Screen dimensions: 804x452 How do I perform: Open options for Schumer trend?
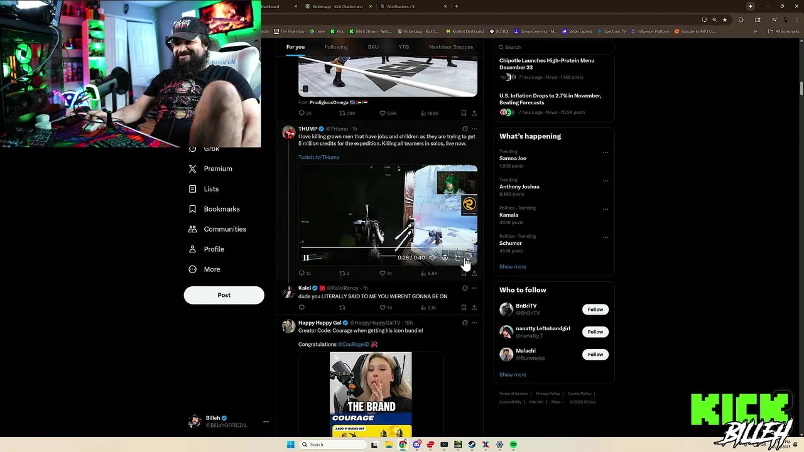click(606, 237)
